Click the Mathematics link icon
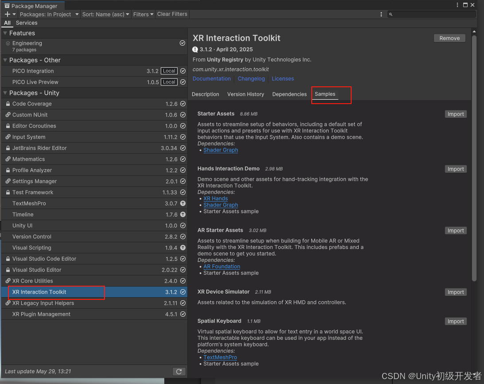Screen dimensions: 484x384 [8, 159]
